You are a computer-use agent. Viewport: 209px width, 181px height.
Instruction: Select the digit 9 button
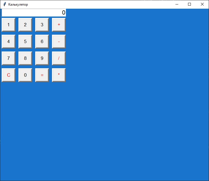click(42, 58)
